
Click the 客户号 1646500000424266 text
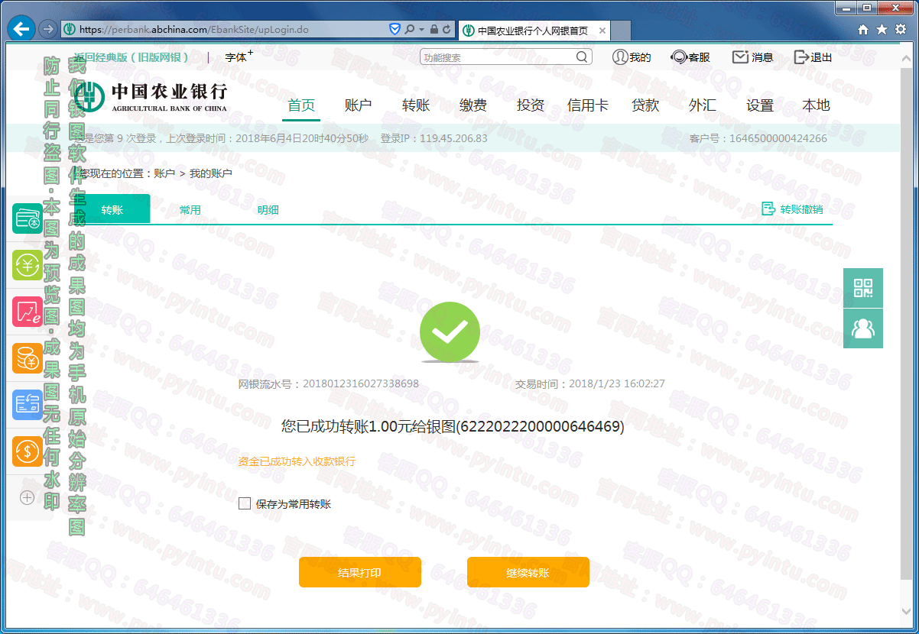[x=758, y=138]
